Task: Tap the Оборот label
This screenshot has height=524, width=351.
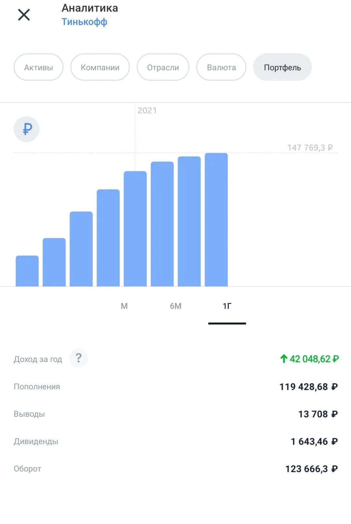Action: click(27, 469)
